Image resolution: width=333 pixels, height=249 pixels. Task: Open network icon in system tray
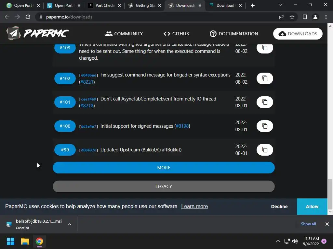pos(287,241)
